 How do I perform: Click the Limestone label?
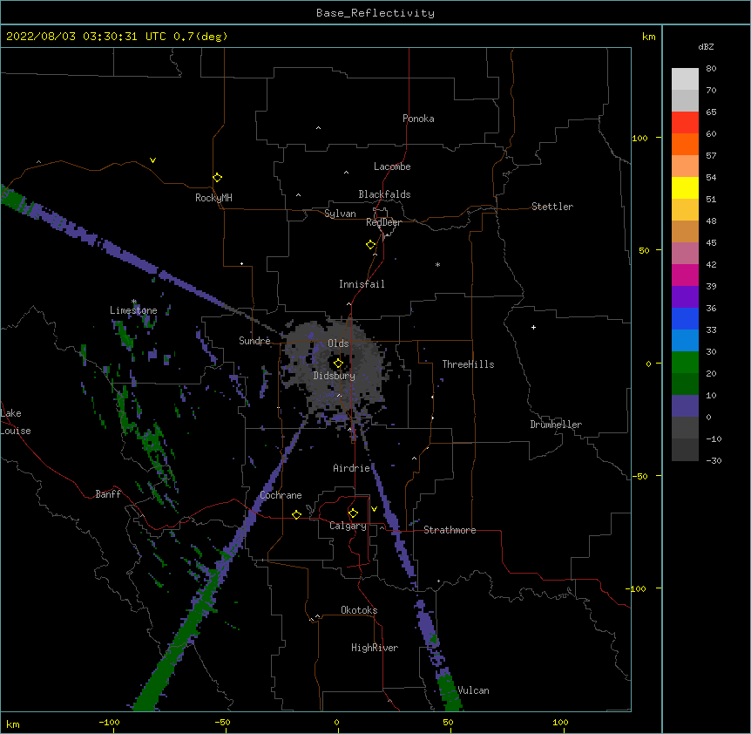pos(133,310)
